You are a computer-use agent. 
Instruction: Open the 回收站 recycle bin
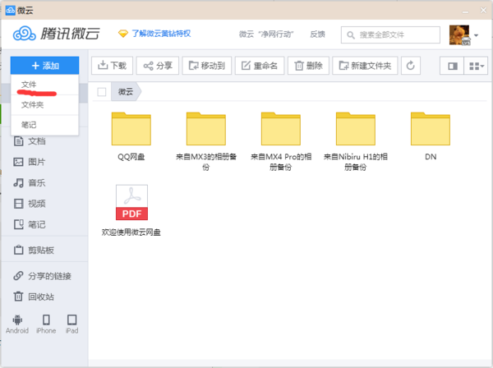(x=34, y=297)
